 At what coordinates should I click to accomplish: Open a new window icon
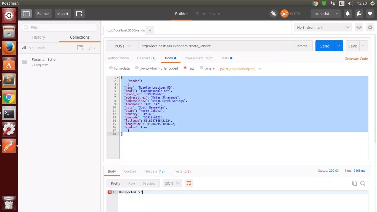click(79, 14)
